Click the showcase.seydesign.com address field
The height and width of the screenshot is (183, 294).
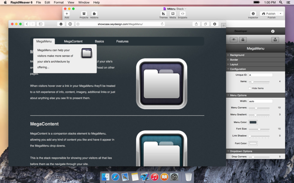(x=120, y=24)
